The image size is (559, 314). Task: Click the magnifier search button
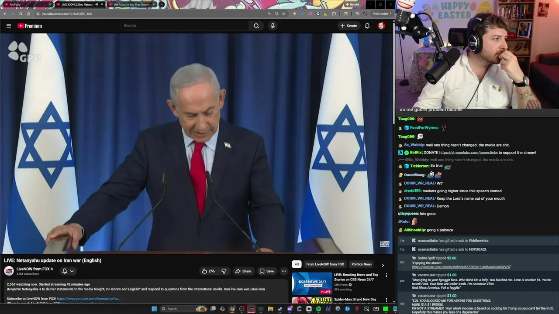256,26
